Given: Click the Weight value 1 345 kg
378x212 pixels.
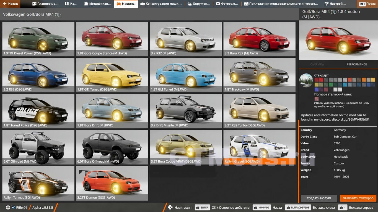Looking at the screenshot, I should tap(339, 170).
